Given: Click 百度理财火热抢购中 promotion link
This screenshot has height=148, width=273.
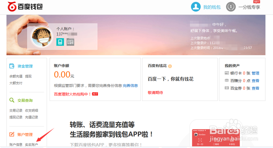Looking at the screenshot, I should (x=72, y=94).
